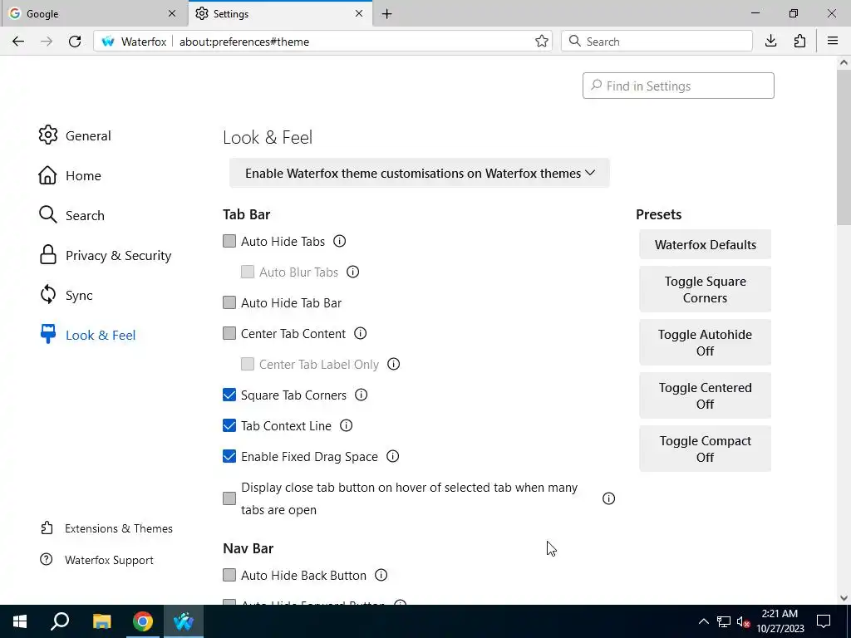Show info for Auto Blur Tabs
The image size is (851, 638).
[352, 272]
